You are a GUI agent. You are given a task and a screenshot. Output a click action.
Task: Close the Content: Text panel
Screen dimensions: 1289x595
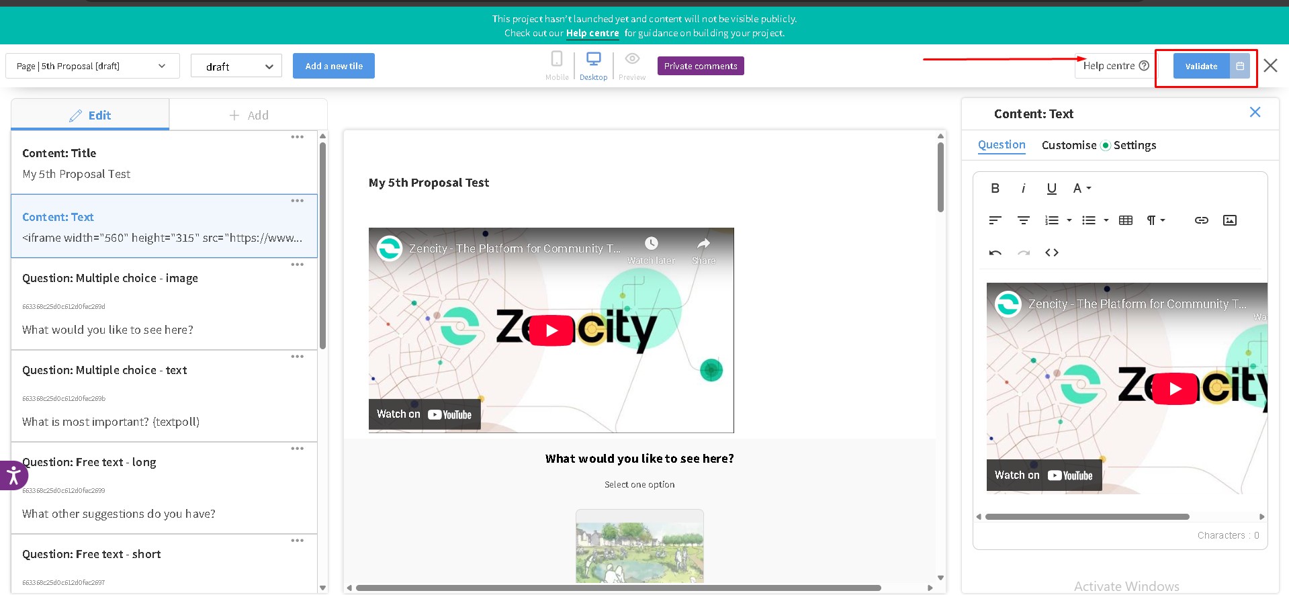pos(1255,112)
